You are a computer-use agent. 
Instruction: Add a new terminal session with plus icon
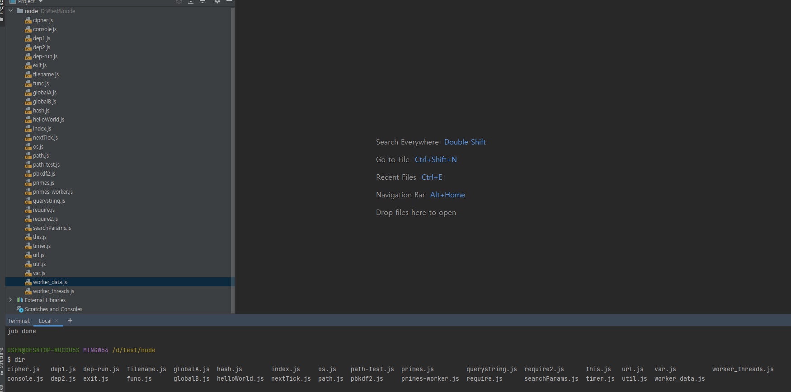coord(70,321)
